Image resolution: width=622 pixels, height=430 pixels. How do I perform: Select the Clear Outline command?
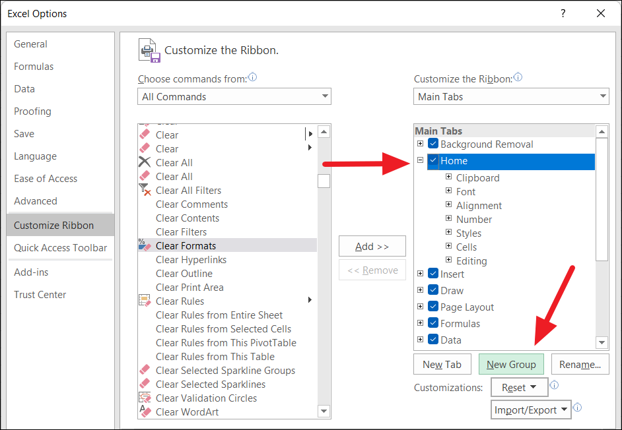227,274
